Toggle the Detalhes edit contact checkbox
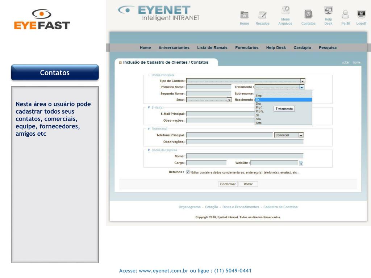The image size is (371, 278). 188,172
